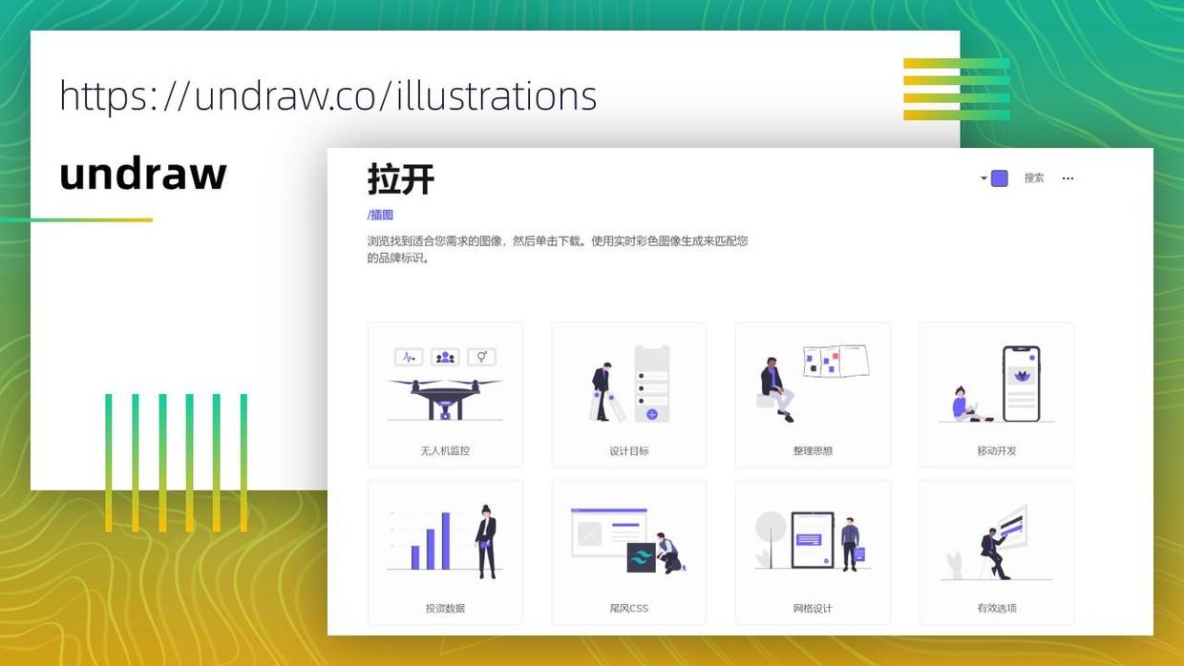
Task: Click the 有效选项 caption text
Action: pyautogui.click(x=997, y=609)
